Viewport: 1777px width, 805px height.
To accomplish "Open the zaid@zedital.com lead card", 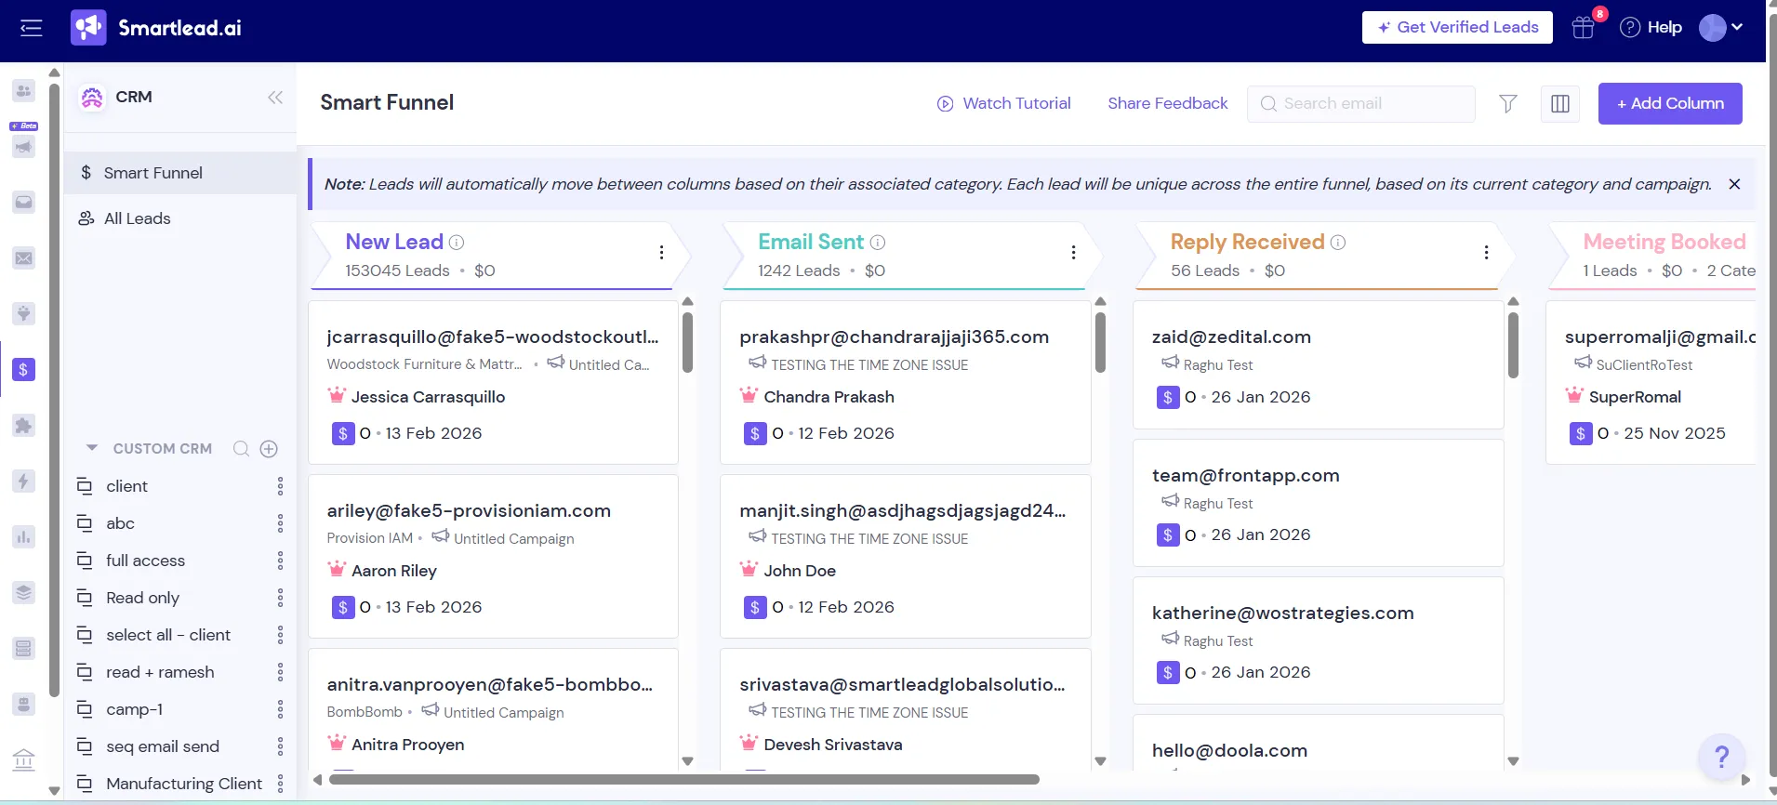I will tap(1318, 365).
